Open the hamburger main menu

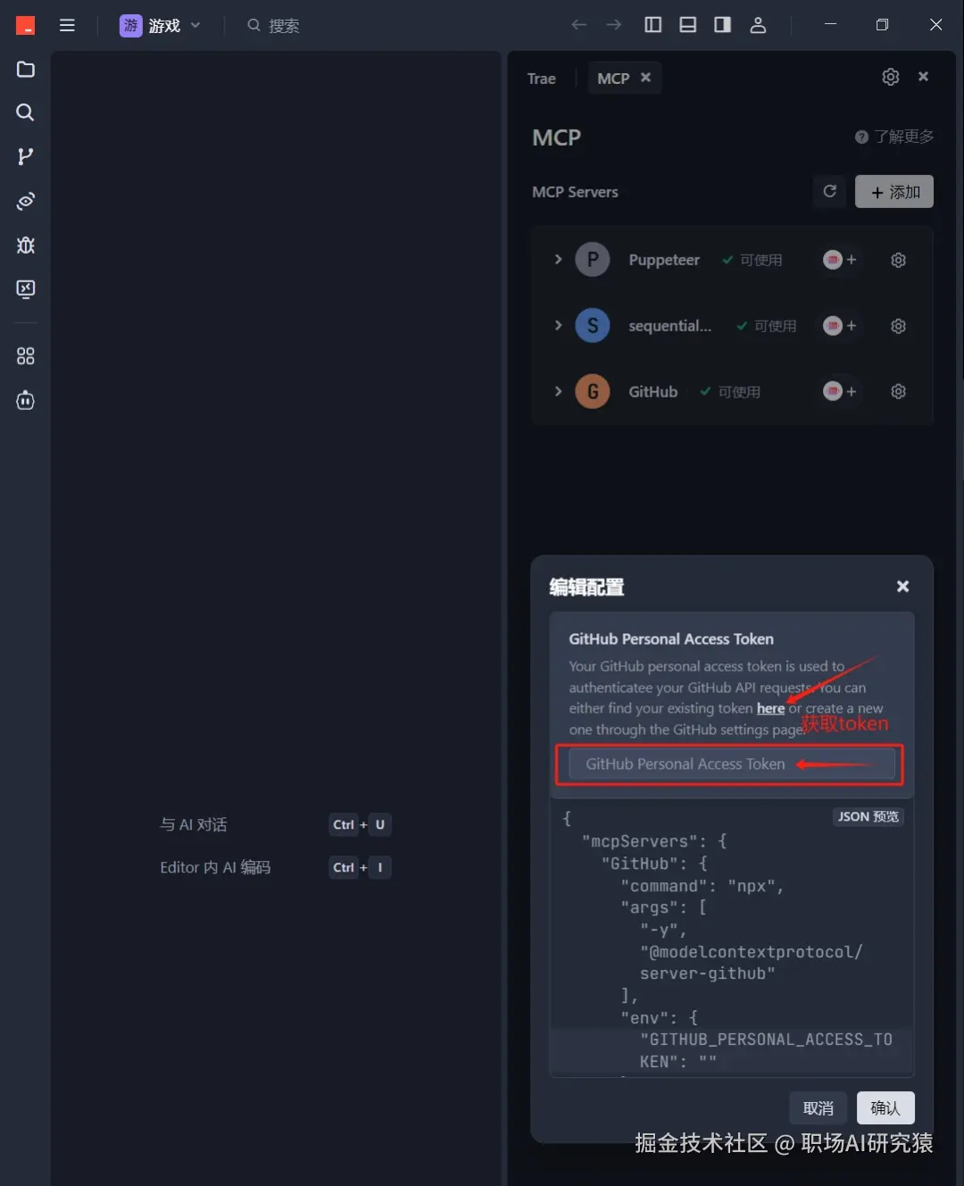67,25
